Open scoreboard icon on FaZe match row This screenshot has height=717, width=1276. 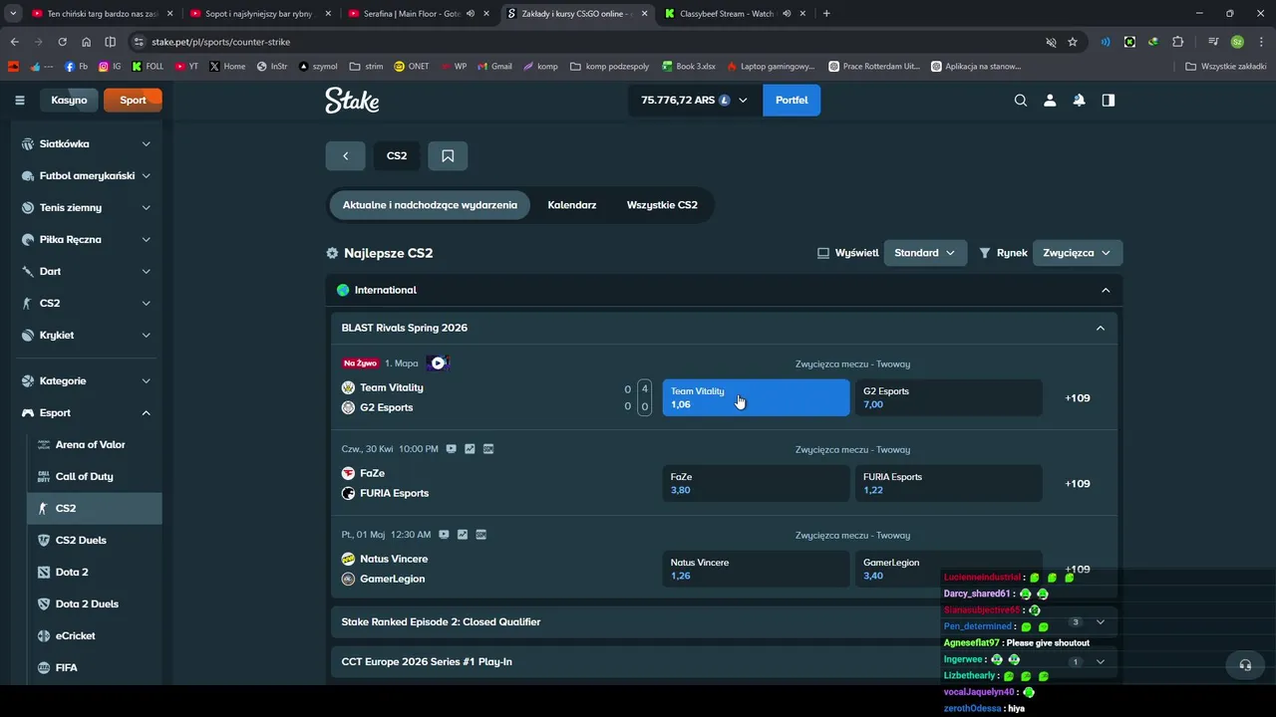[488, 449]
